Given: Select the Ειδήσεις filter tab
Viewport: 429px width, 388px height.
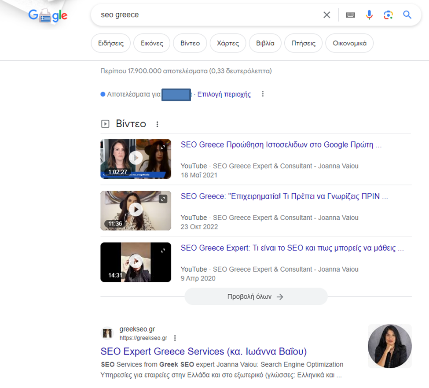Looking at the screenshot, I should tap(110, 43).
